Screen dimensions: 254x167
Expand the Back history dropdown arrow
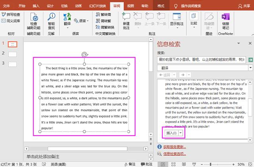[174, 75]
